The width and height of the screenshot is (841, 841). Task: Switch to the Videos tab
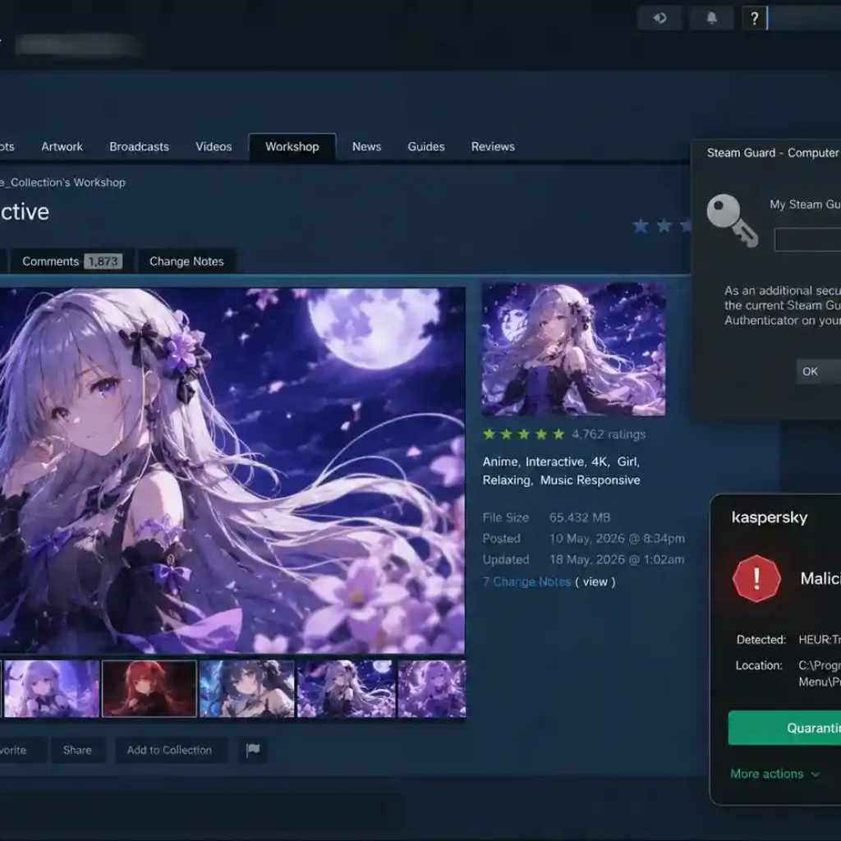coord(214,146)
